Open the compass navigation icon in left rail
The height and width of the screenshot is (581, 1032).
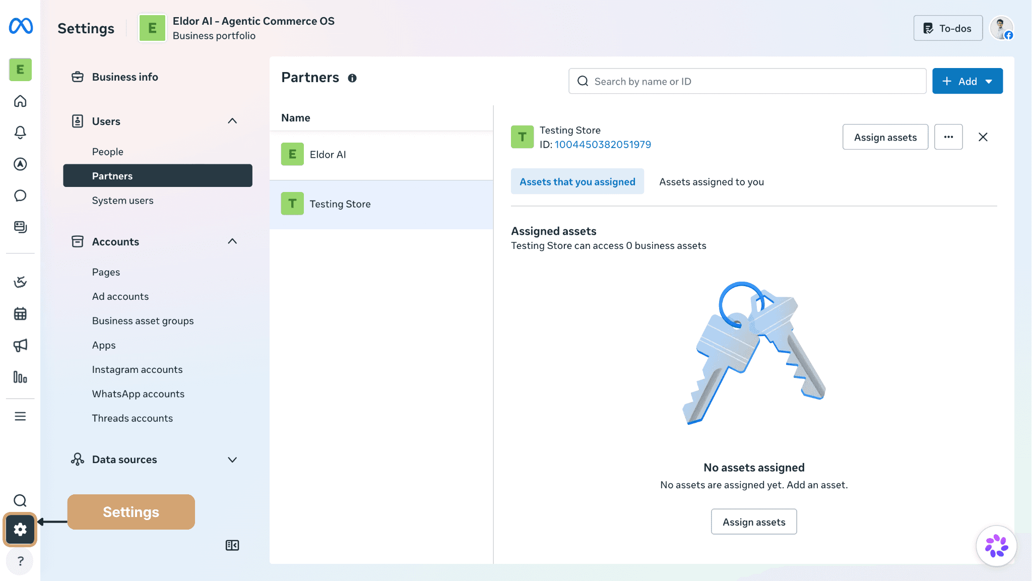(20, 164)
